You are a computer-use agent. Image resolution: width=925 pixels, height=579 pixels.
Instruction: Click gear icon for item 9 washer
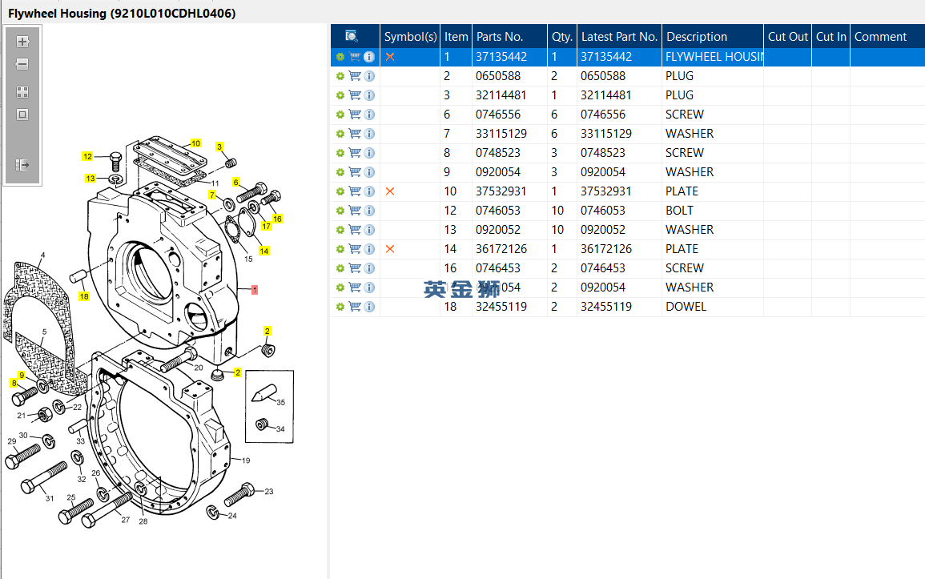pyautogui.click(x=340, y=172)
